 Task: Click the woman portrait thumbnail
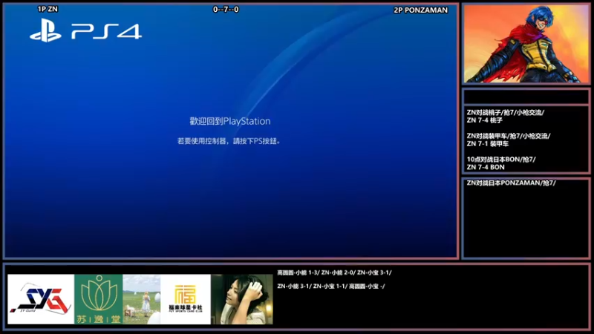[242, 299]
